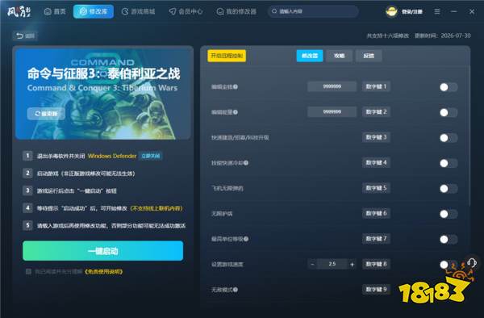
Task: Increase game speed with the plus stepper
Action: 352,264
